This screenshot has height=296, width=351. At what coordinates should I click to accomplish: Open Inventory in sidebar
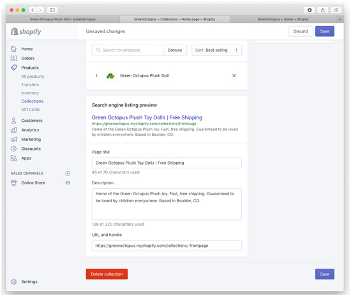point(30,93)
